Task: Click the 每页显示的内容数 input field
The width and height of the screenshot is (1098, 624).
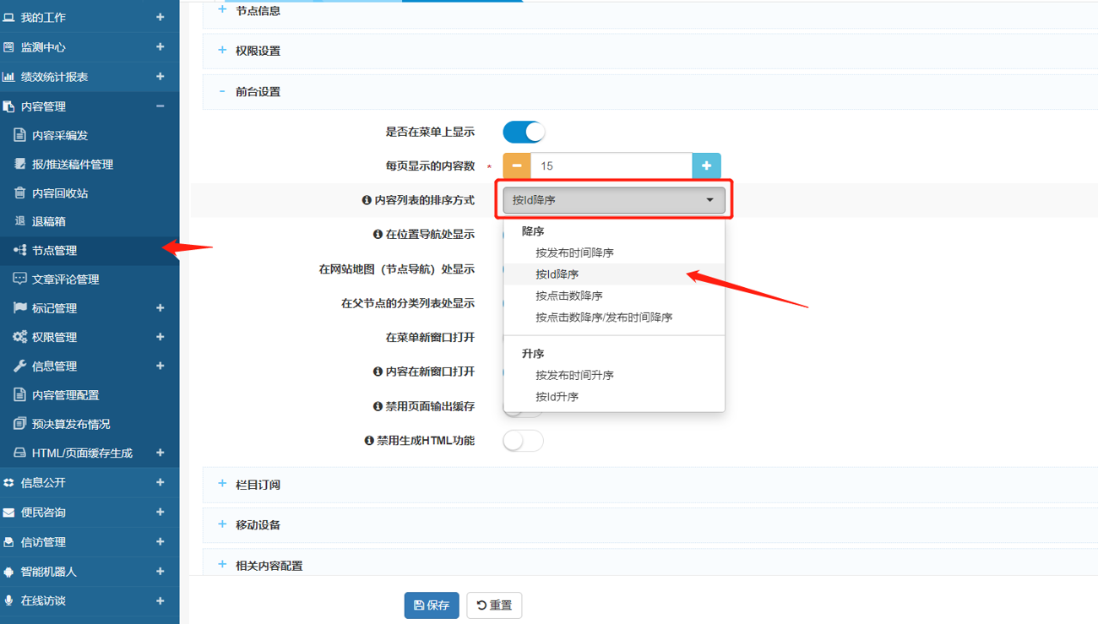Action: coord(611,166)
